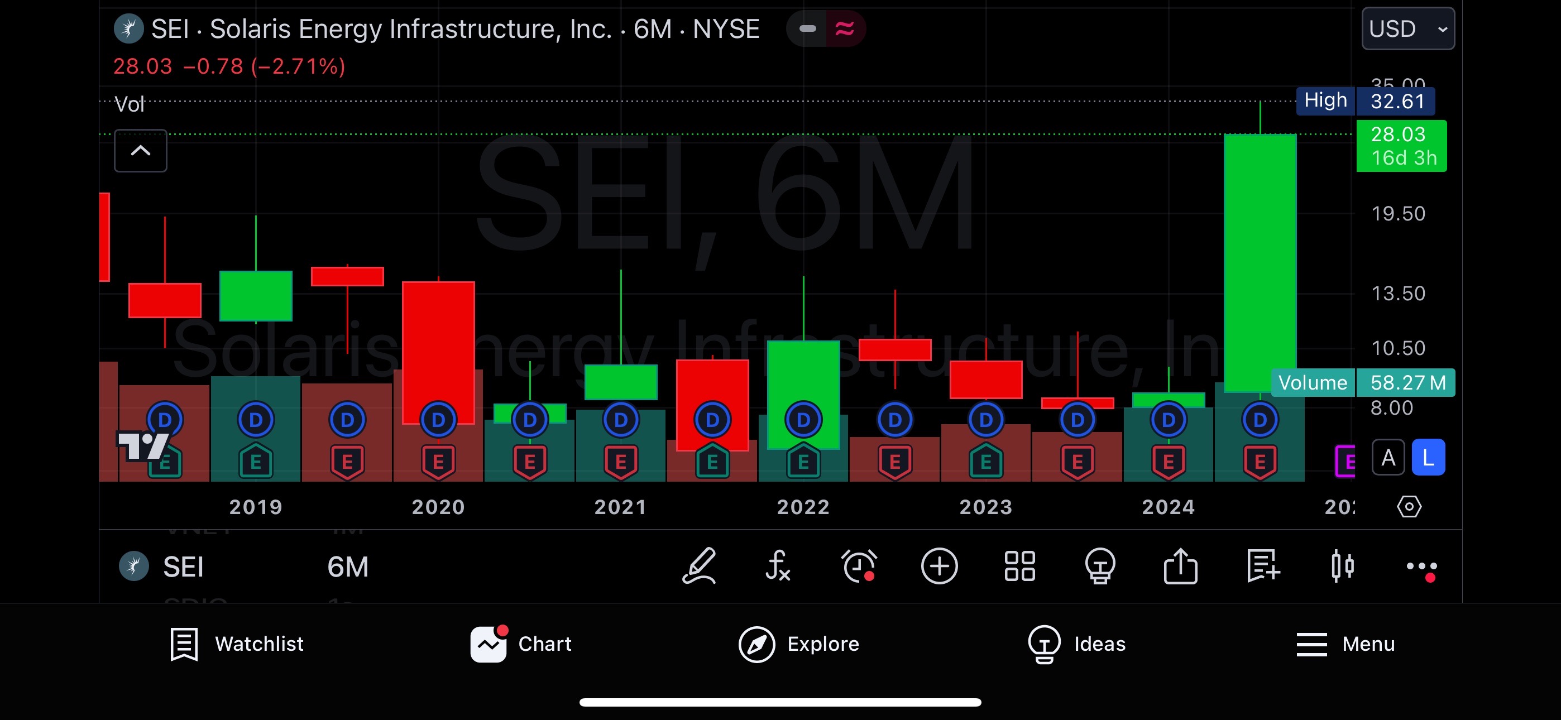Collapse the indicator legend chevron
Image resolution: width=1561 pixels, height=720 pixels.
[141, 150]
